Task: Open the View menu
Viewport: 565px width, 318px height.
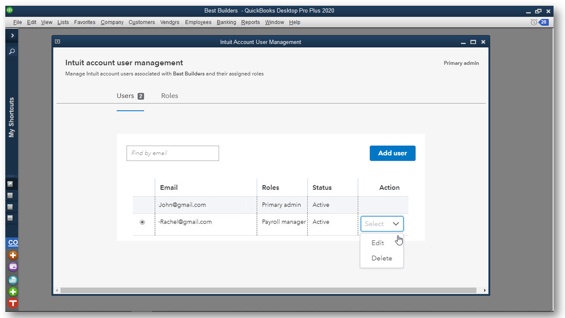Action: click(47, 22)
